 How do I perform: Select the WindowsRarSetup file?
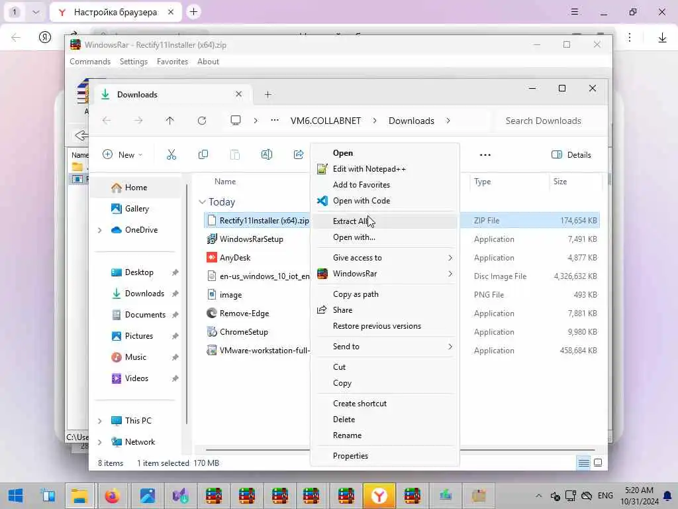coord(251,239)
